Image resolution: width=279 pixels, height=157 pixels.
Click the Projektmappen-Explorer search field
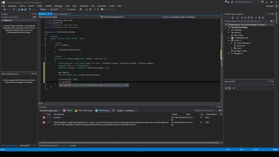pos(247,21)
